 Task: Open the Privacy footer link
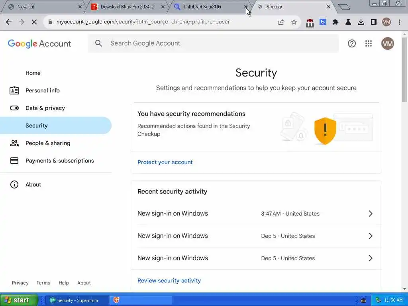[20, 283]
